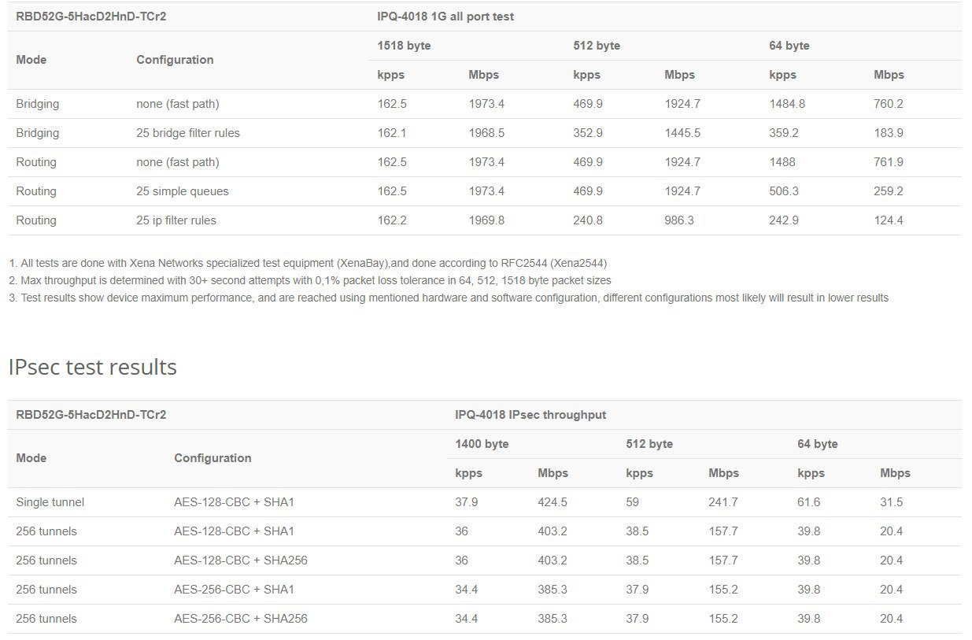Click footnote 3 about device maximum performance

[449, 298]
